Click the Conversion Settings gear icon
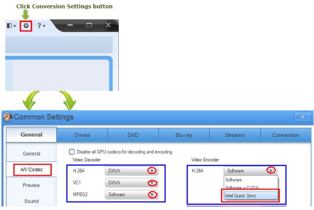 (x=26, y=26)
